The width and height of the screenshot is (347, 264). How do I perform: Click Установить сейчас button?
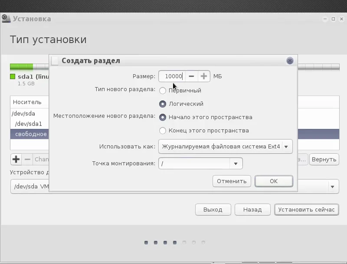coord(307,210)
